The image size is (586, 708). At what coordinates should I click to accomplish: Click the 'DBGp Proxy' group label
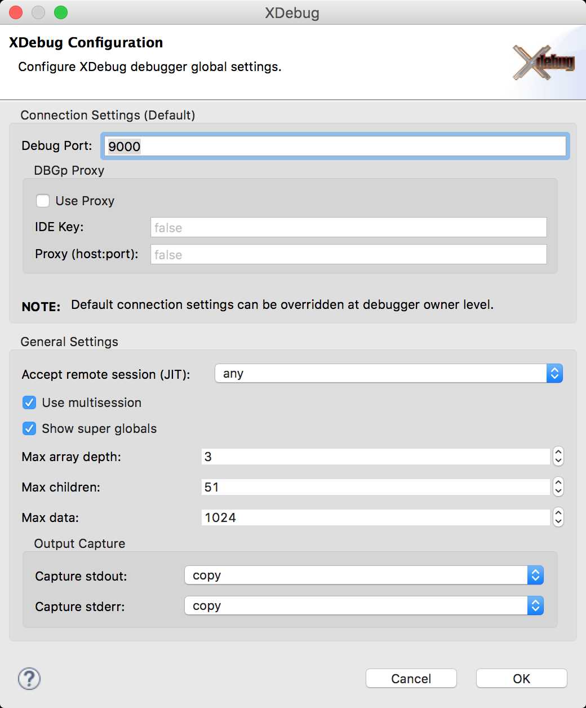click(x=69, y=170)
